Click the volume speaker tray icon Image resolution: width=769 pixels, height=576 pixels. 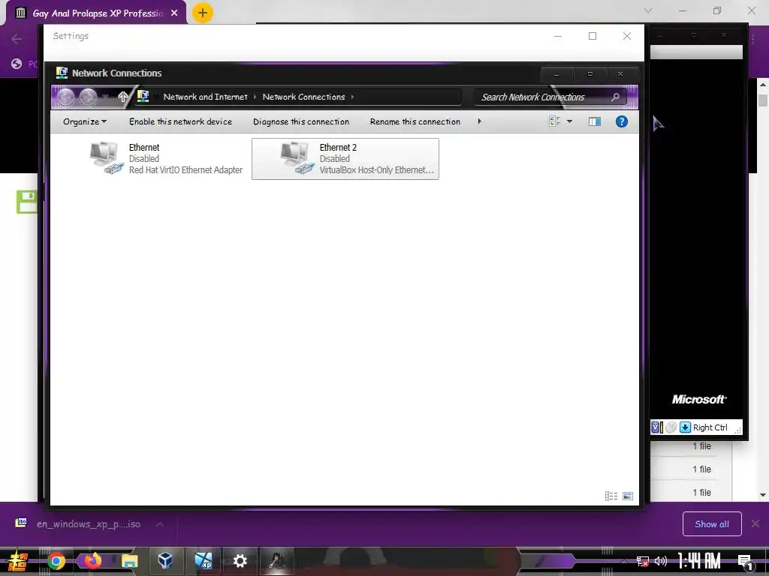[x=661, y=561]
